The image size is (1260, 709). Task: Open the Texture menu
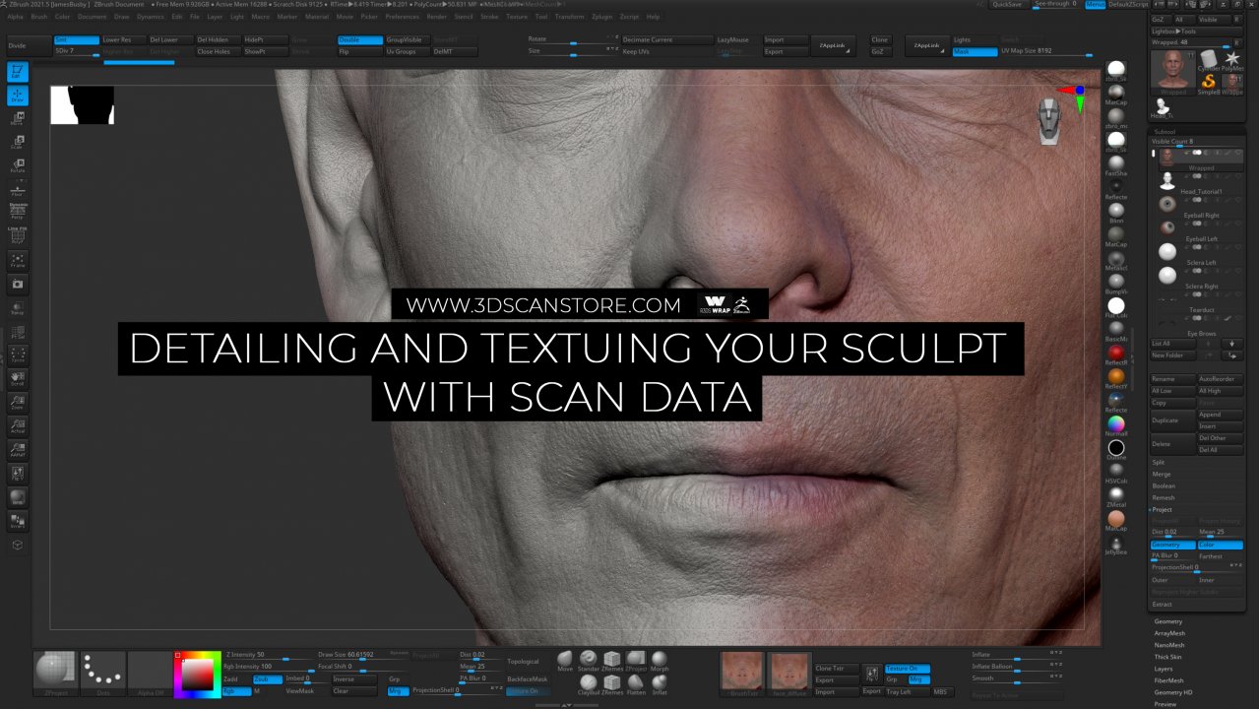[x=517, y=17]
